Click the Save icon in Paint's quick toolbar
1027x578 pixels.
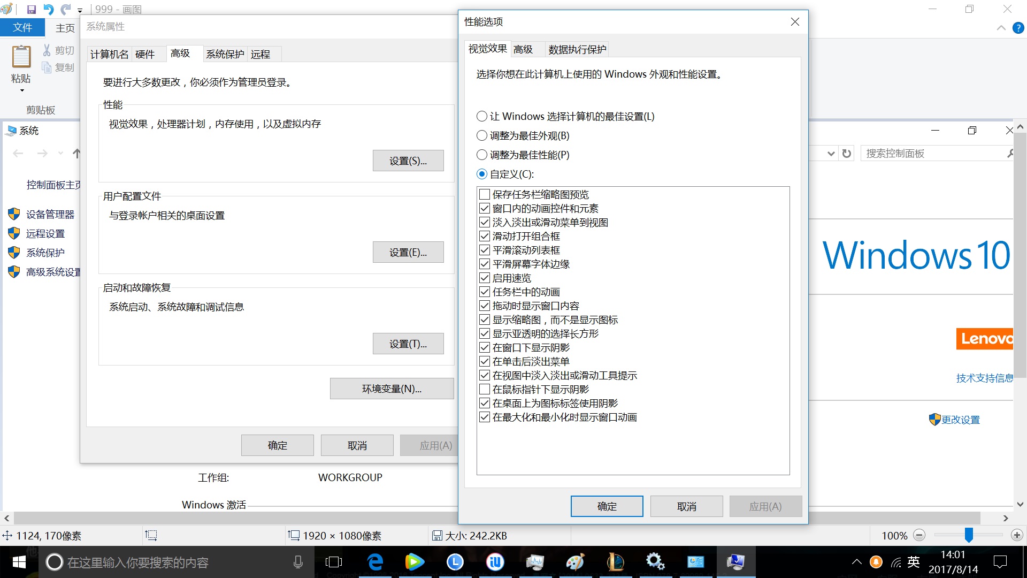coord(32,9)
